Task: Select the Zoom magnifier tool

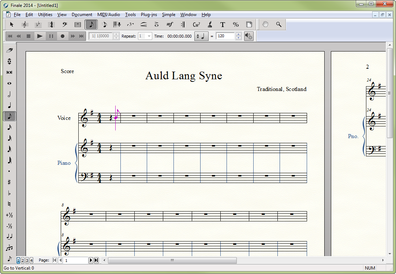Action: click(279, 24)
